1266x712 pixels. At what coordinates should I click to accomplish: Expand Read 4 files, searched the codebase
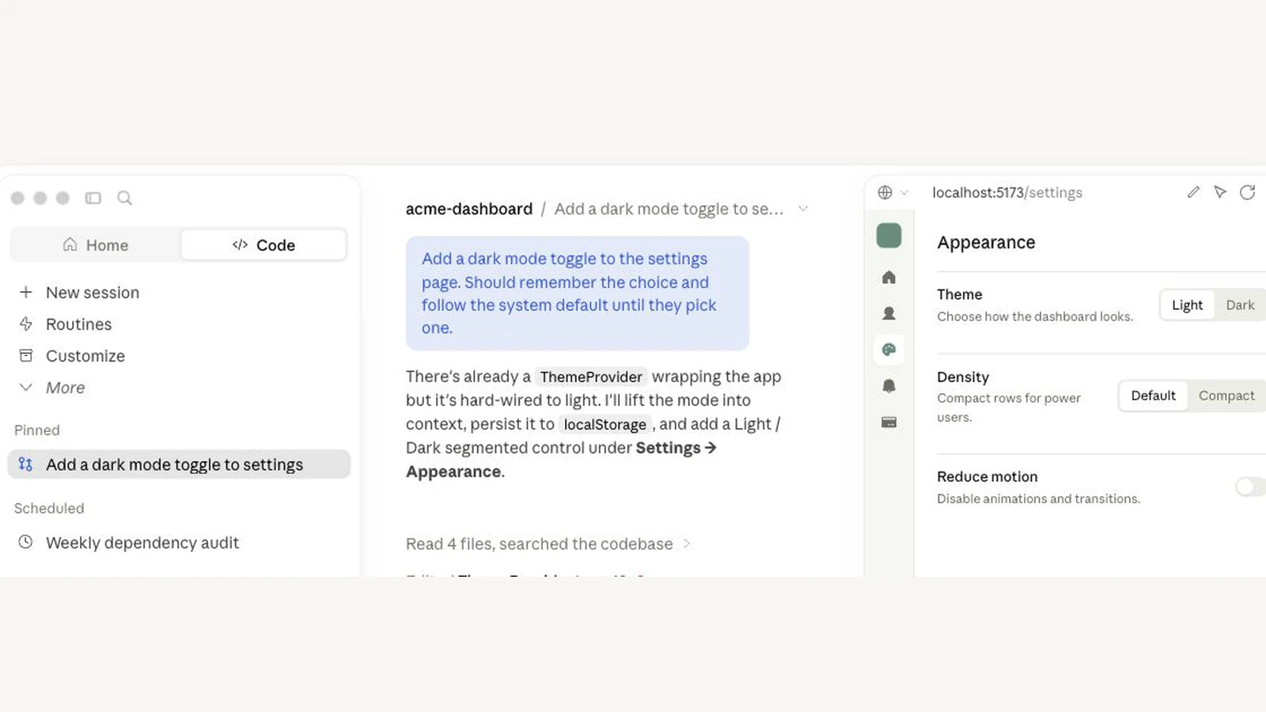tap(548, 544)
